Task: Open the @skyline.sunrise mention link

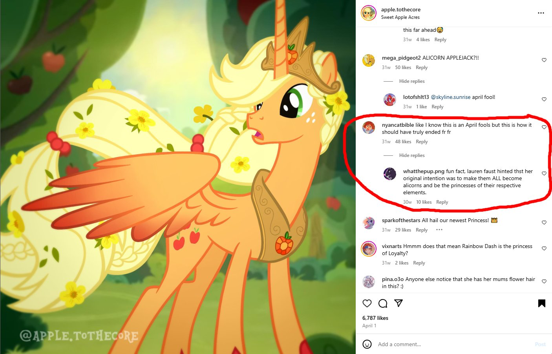Action: [x=451, y=97]
